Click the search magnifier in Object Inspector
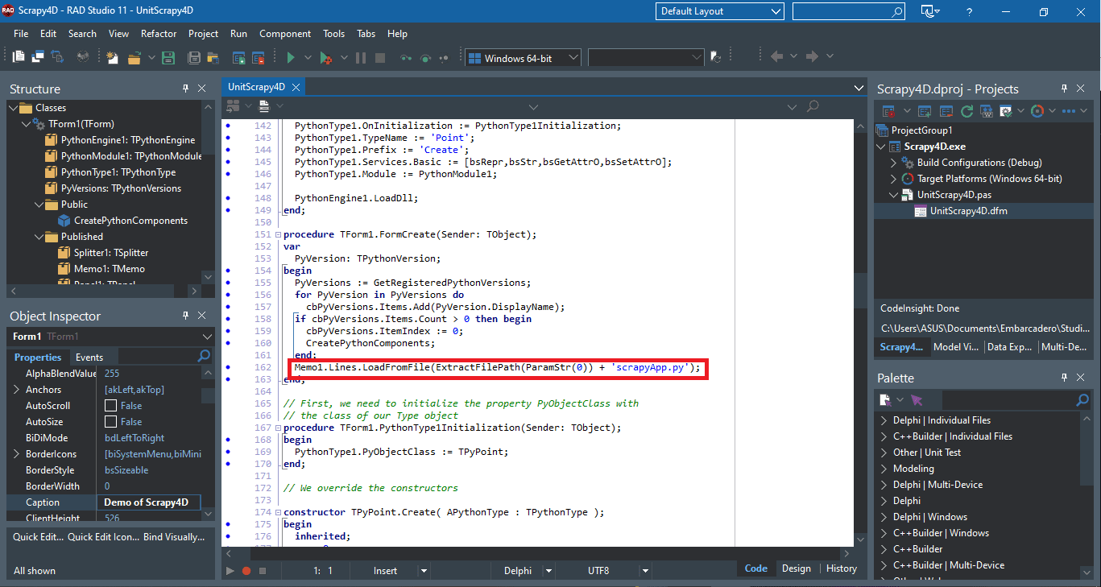This screenshot has width=1101, height=587. pos(205,356)
